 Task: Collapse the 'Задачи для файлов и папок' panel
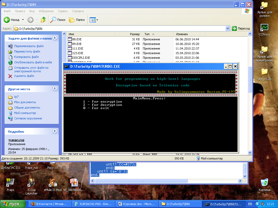[x=55, y=38]
